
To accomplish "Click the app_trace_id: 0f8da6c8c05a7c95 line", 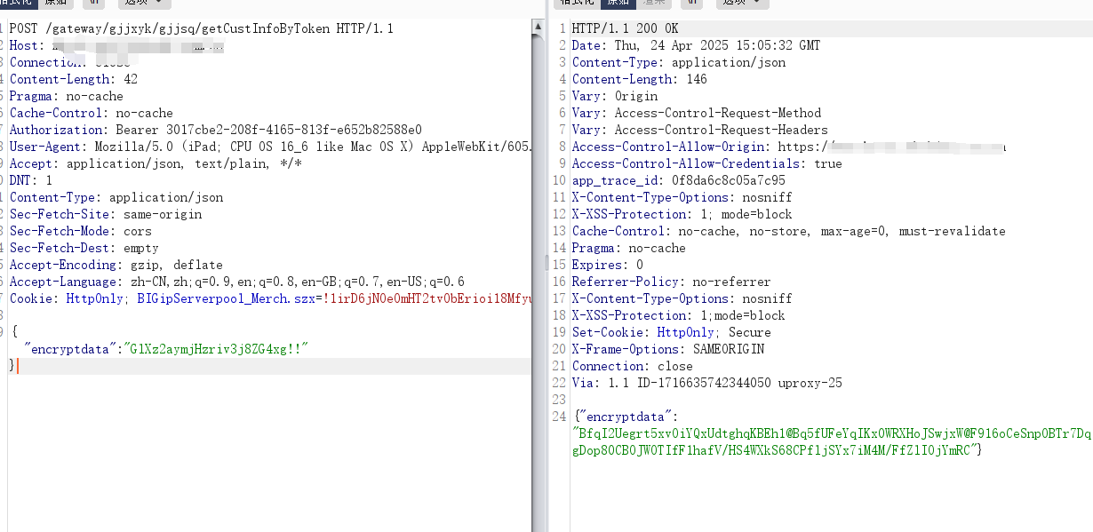I will (679, 180).
